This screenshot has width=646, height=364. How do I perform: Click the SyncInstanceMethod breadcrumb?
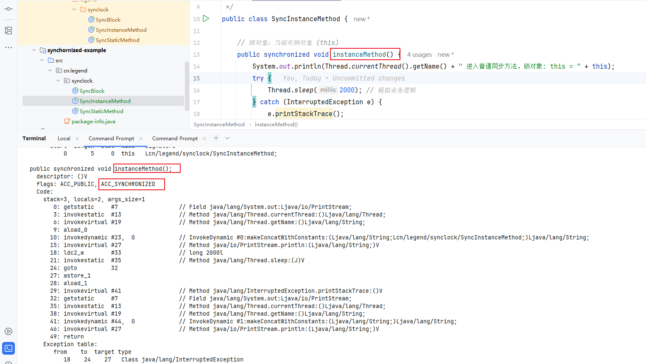click(x=219, y=125)
